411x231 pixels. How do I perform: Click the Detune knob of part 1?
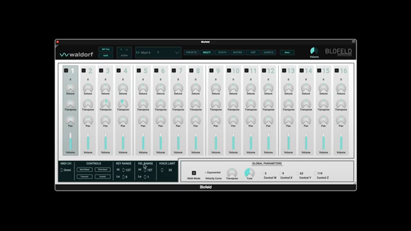(70, 89)
